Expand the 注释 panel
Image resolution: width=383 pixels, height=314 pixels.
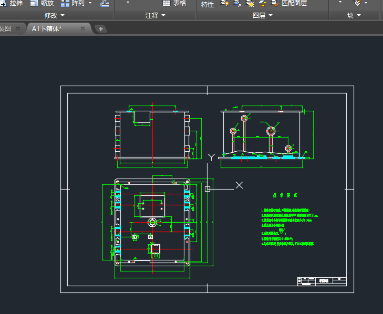click(x=155, y=16)
